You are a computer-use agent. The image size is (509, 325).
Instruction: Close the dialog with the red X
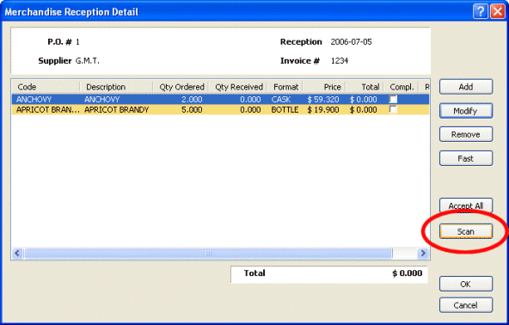(x=497, y=12)
